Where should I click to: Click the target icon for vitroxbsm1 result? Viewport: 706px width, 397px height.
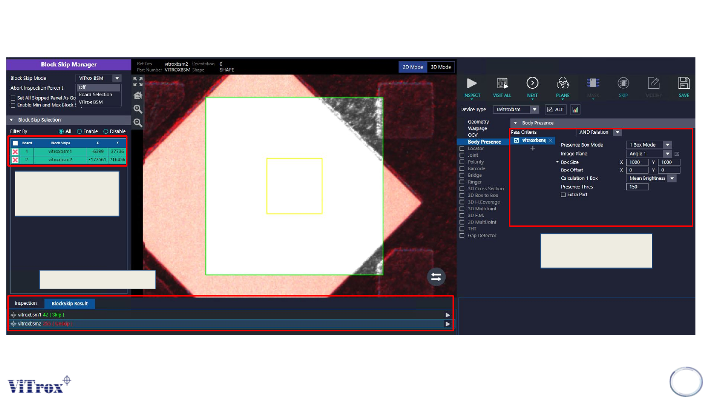point(14,315)
